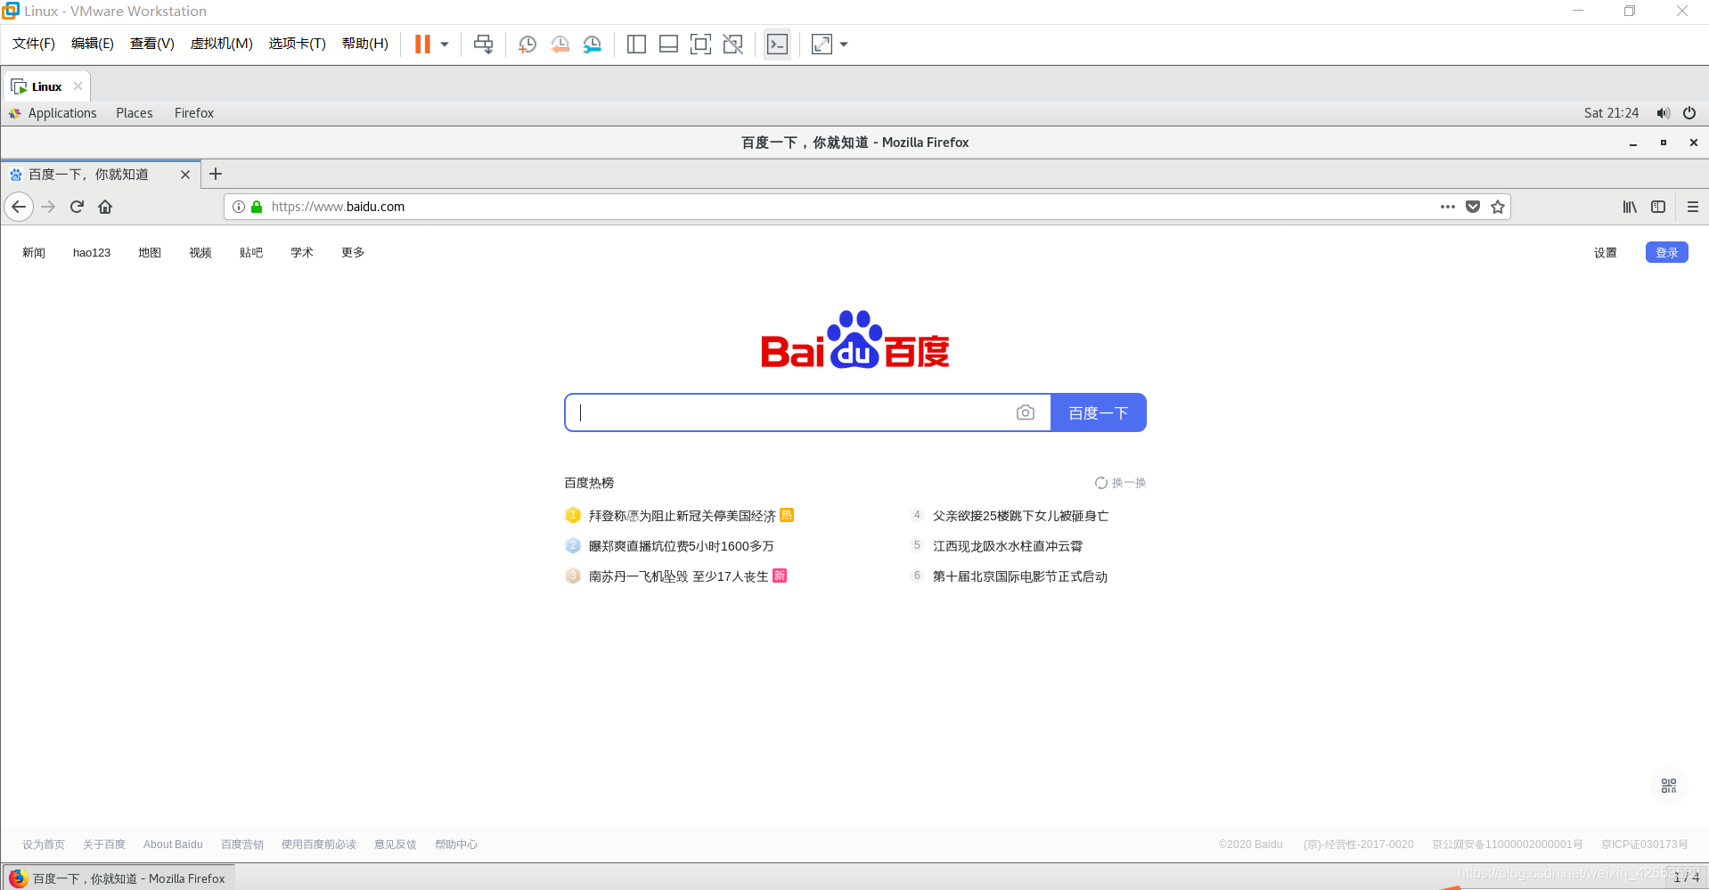1709x890 pixels.
Task: Open the 选项卡(T) menu
Action: click(298, 44)
